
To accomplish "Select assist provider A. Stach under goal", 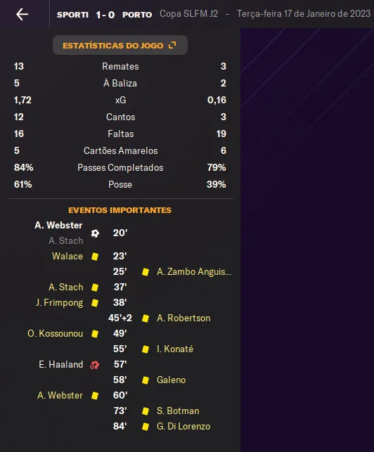I will point(66,240).
